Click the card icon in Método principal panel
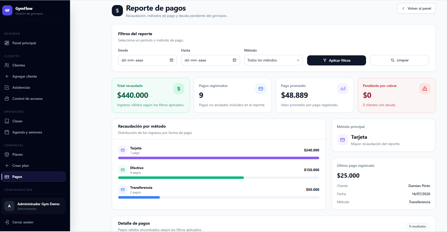 (x=343, y=140)
